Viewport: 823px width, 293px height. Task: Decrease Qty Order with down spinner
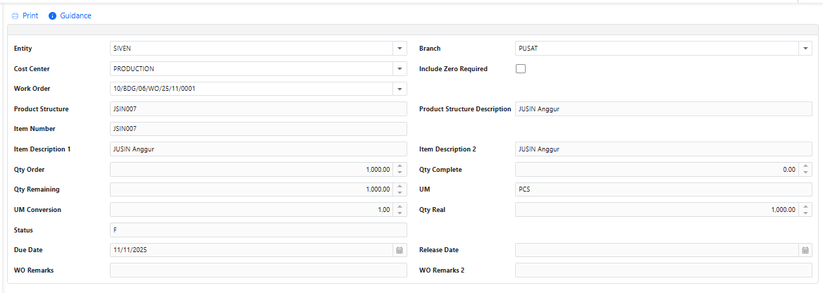click(x=400, y=173)
